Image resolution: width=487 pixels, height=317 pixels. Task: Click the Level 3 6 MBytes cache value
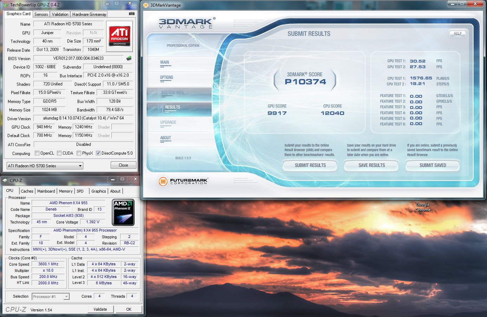point(104,283)
